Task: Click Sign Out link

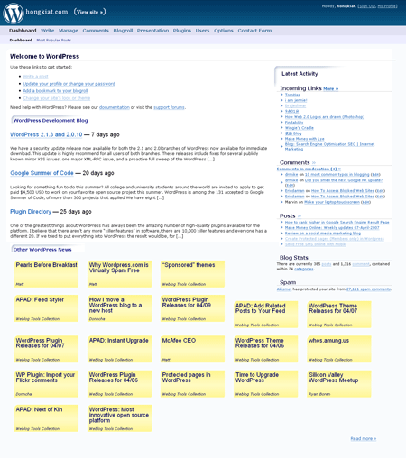Action: (367, 6)
